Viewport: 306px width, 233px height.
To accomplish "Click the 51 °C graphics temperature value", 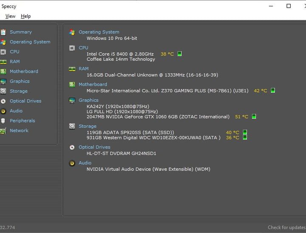I will (241, 117).
